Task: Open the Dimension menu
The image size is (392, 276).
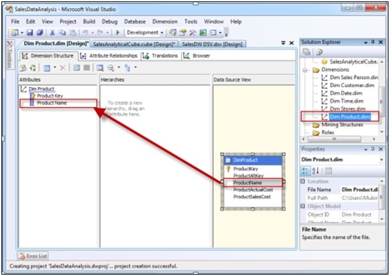Action: [x=165, y=22]
